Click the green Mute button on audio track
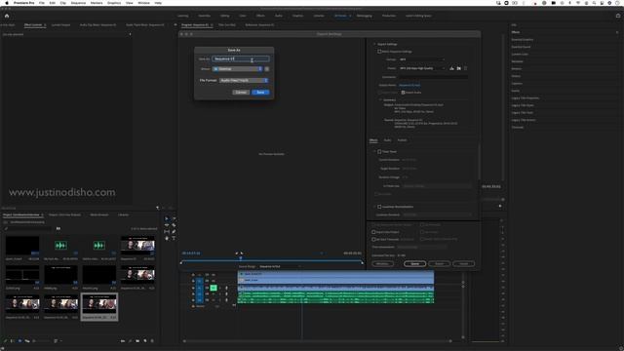Image resolution: width=624 pixels, height=351 pixels. click(214, 288)
